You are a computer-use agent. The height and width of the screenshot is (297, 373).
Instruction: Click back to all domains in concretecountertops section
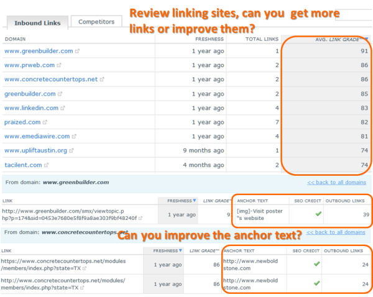336,232
